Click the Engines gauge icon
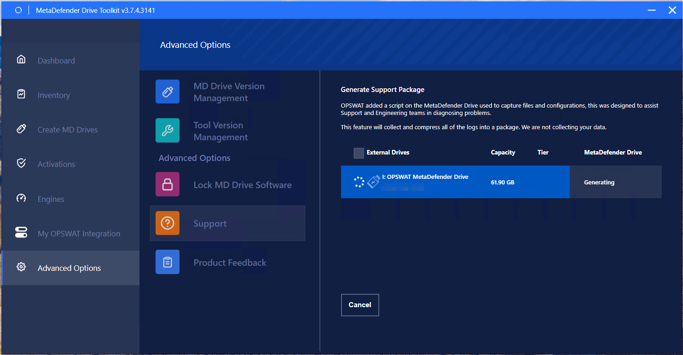Screen dimensions: 683x355 21,198
